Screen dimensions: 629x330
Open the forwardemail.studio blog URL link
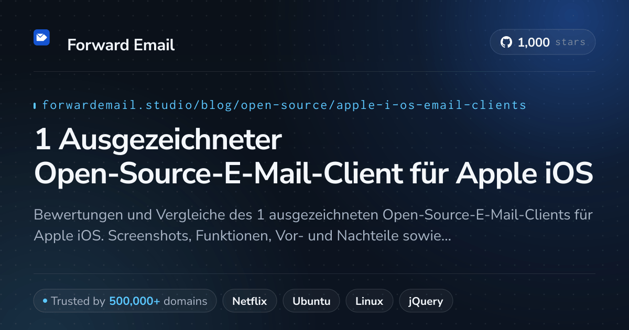(284, 105)
